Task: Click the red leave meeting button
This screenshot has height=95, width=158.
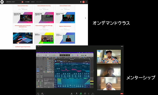Action: (x=122, y=94)
